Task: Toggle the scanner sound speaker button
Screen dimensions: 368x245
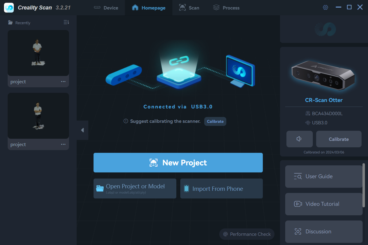Action: click(x=300, y=139)
